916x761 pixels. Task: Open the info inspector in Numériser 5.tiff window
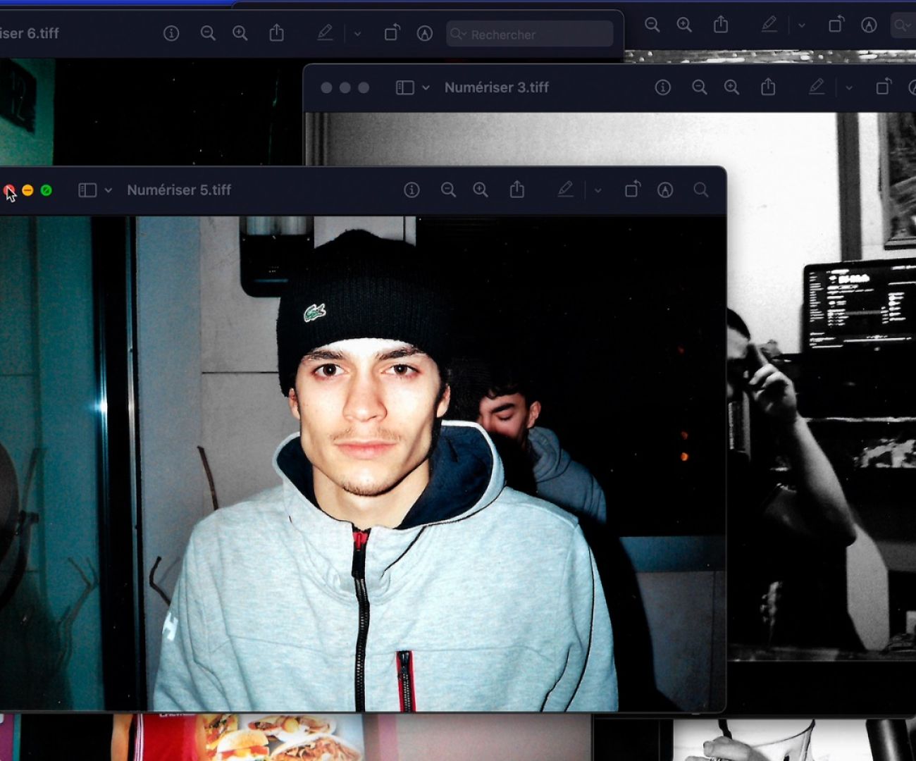(411, 190)
